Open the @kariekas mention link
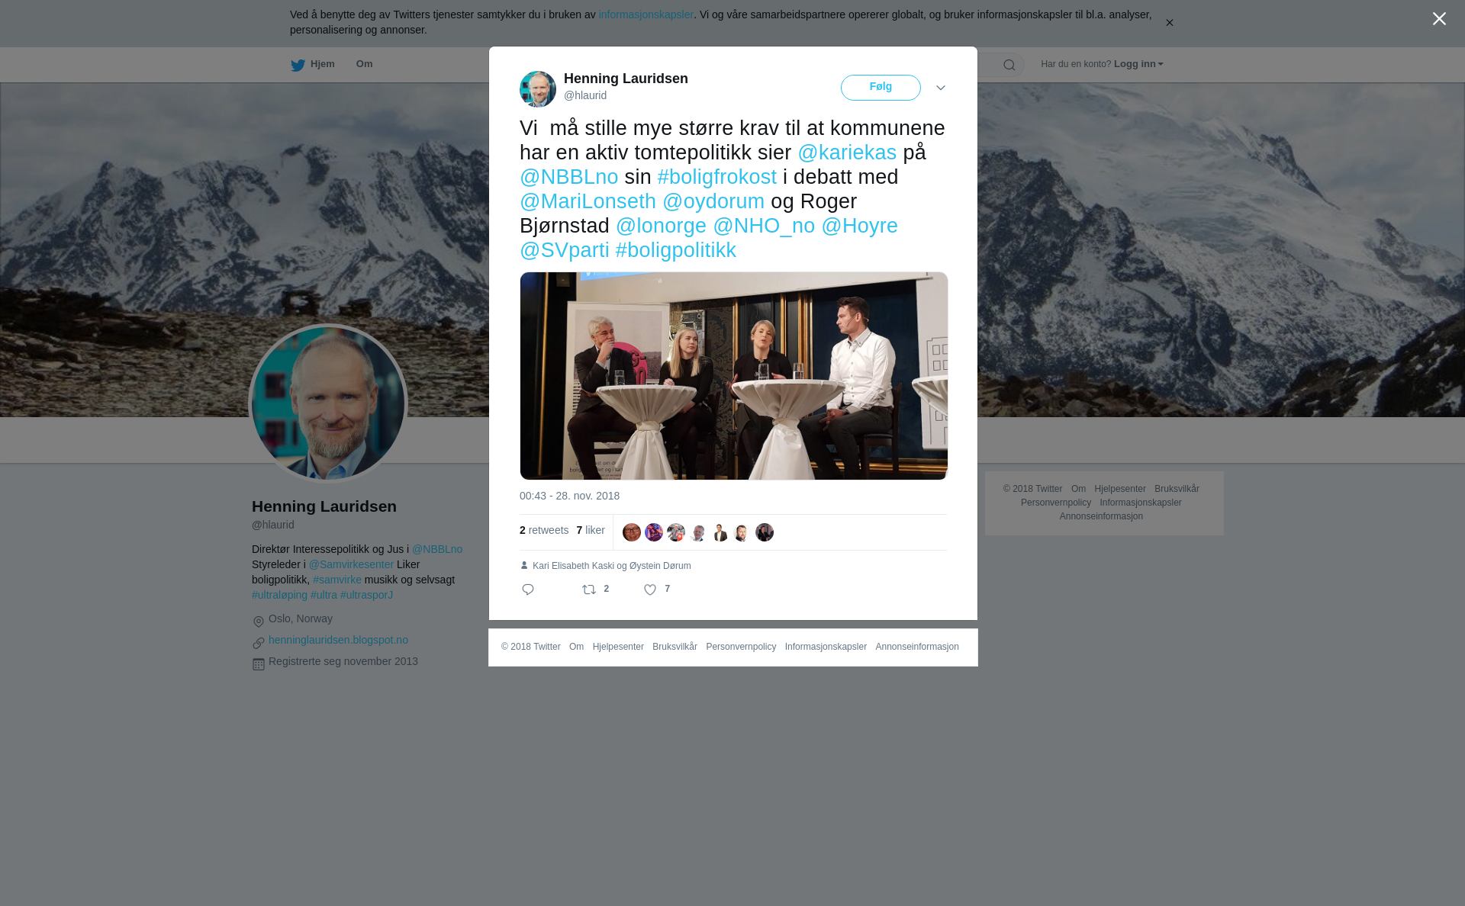The image size is (1465, 906). tap(847, 153)
